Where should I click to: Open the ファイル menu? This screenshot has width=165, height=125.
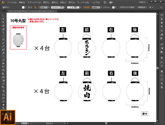[12, 2]
